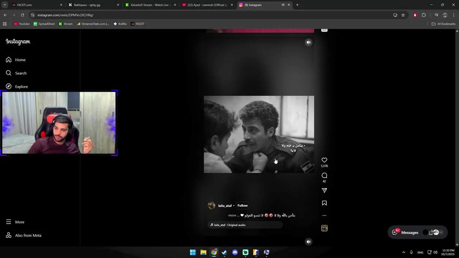Viewport: 459px width, 258px height.
Task: Open the SpreadSheet bookmark
Action: (44, 24)
